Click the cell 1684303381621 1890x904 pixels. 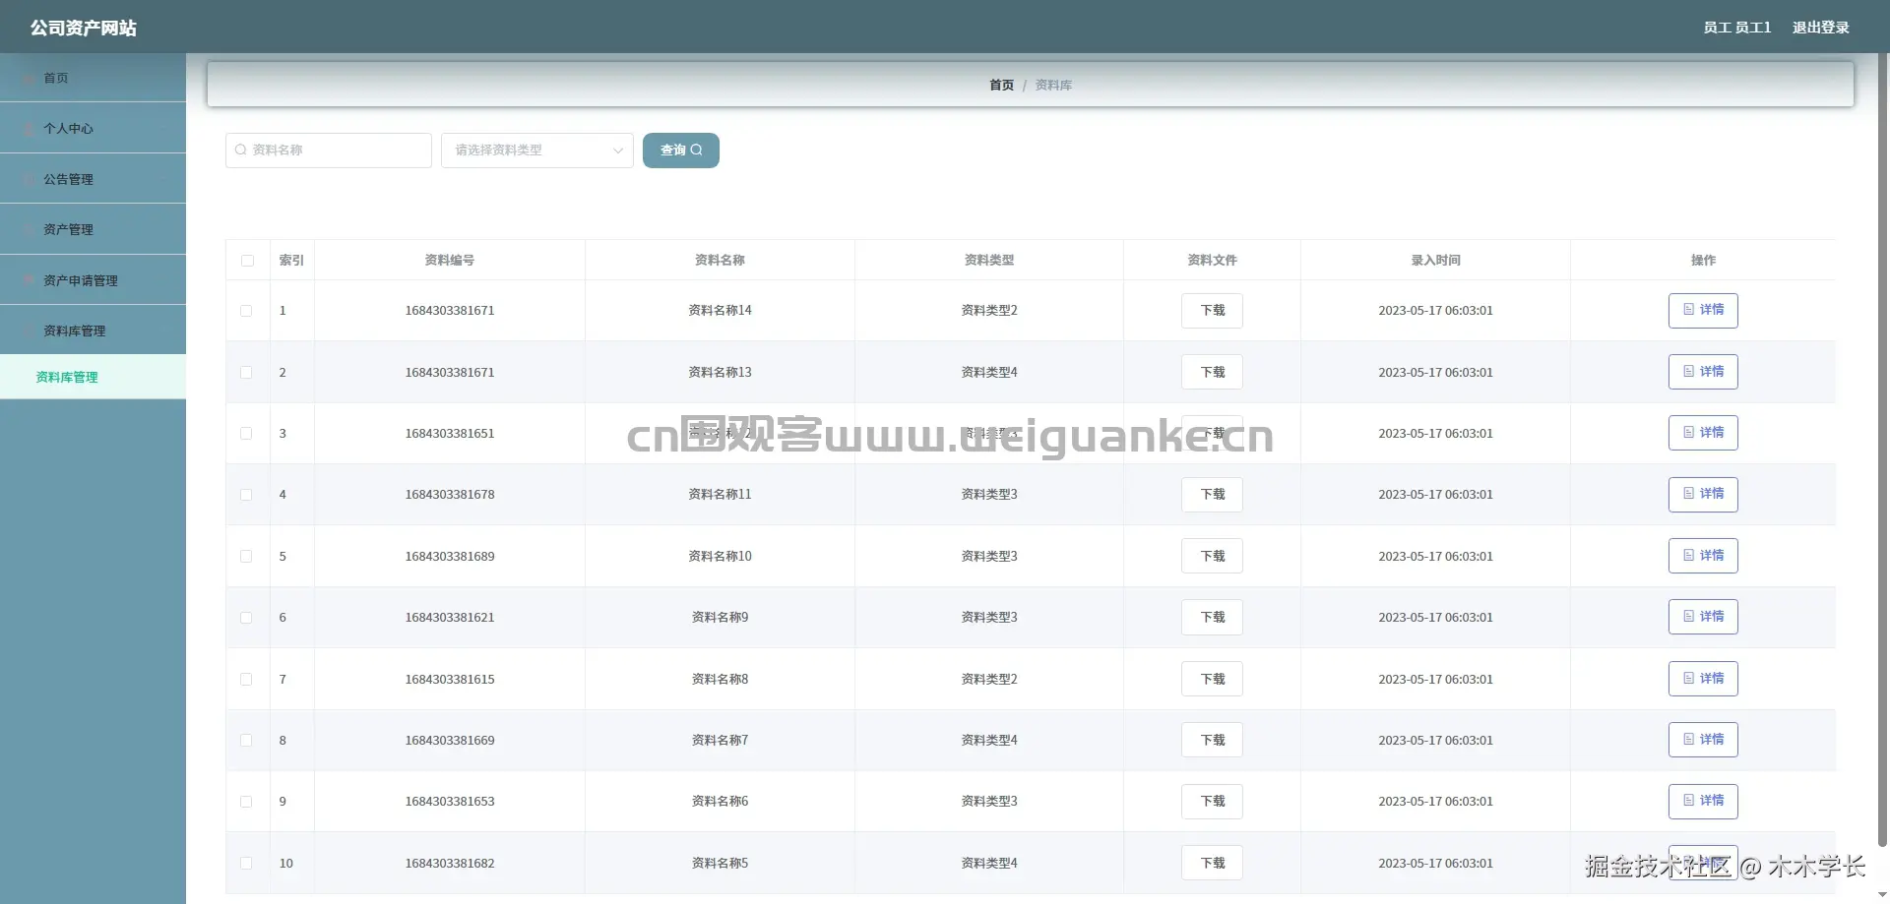point(450,618)
